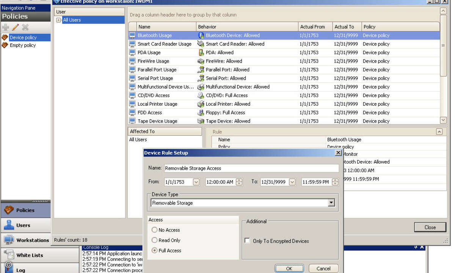Open the From date dropdown
Image resolution: width=455 pixels, height=273 pixels.
tap(196, 182)
